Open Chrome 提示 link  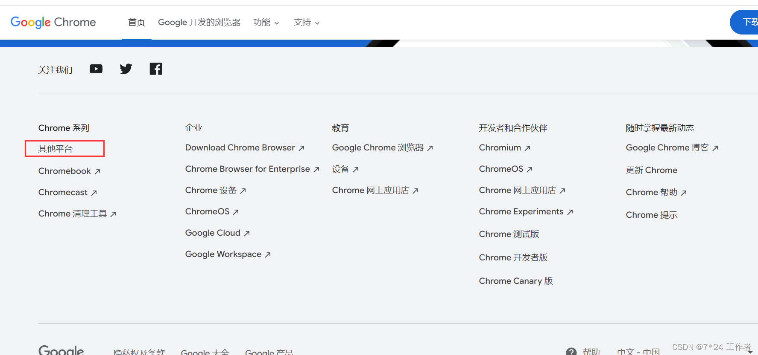pos(652,215)
